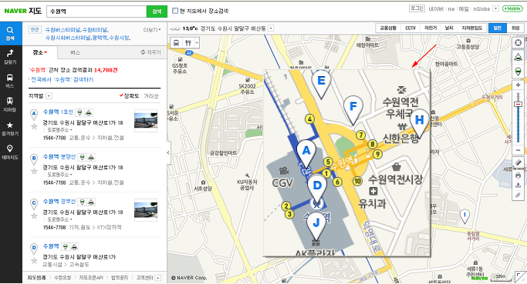Open 길찾기 directions in the sidebar
This screenshot has height=284, width=527.
[x=11, y=57]
